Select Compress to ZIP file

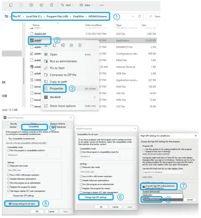pyautogui.click(x=70, y=75)
